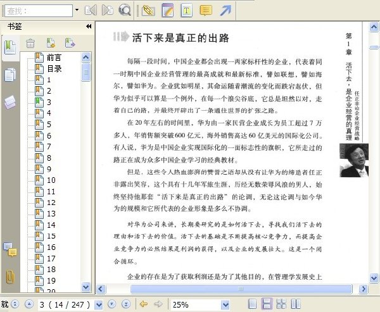Image resolution: width=380 pixels, height=312 pixels.
Task: Open bookmark 19
Action: (46, 280)
